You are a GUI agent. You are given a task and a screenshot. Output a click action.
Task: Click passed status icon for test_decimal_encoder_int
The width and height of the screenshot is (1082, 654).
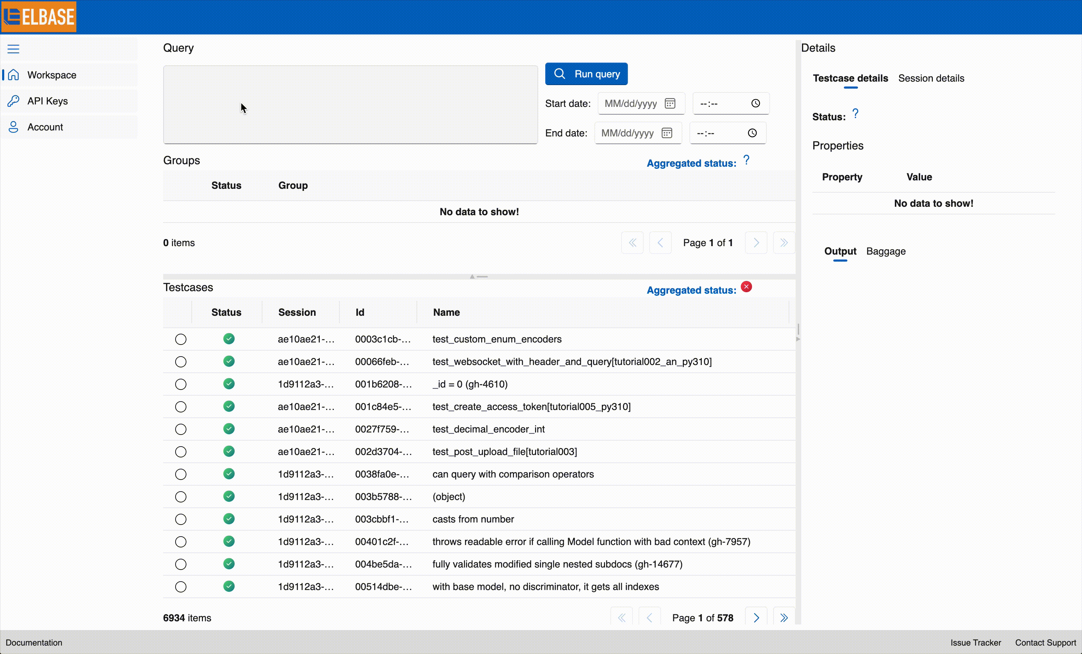tap(229, 428)
